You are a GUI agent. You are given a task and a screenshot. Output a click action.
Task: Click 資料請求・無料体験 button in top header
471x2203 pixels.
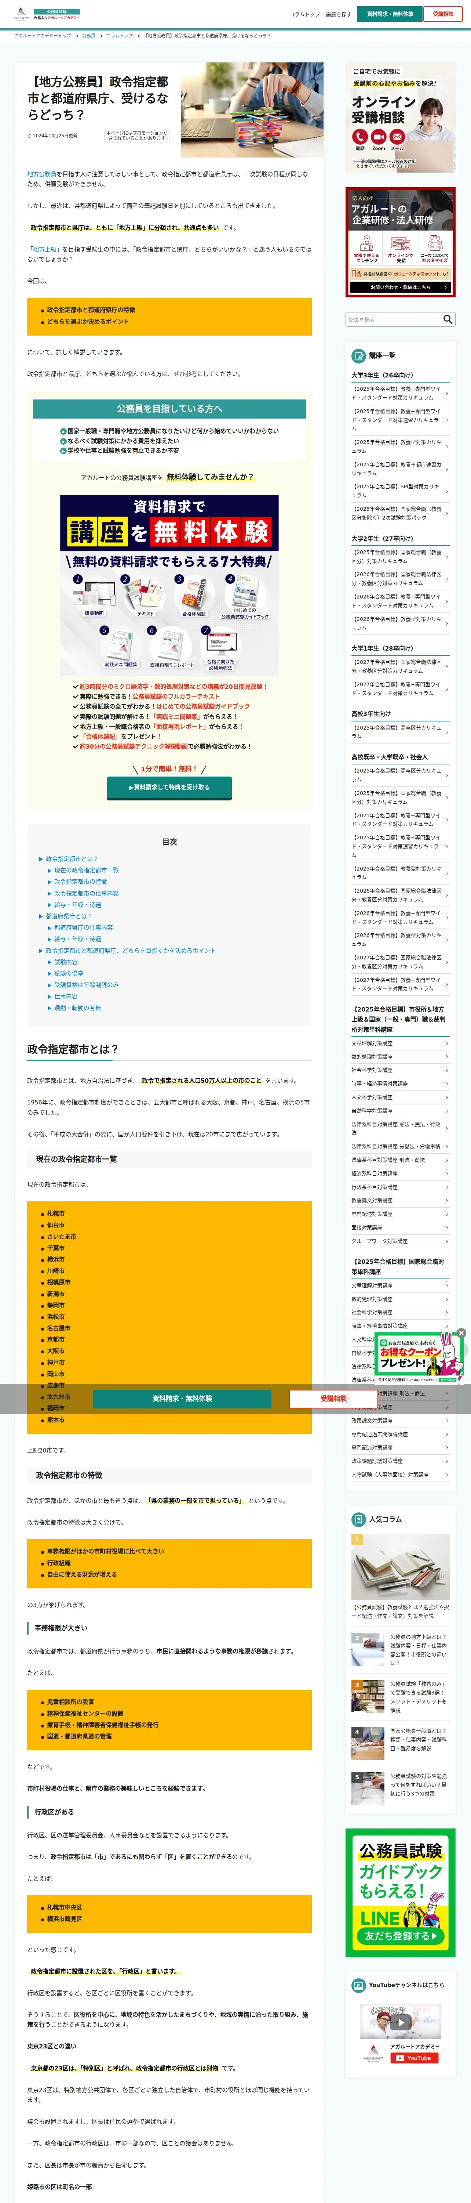[390, 14]
